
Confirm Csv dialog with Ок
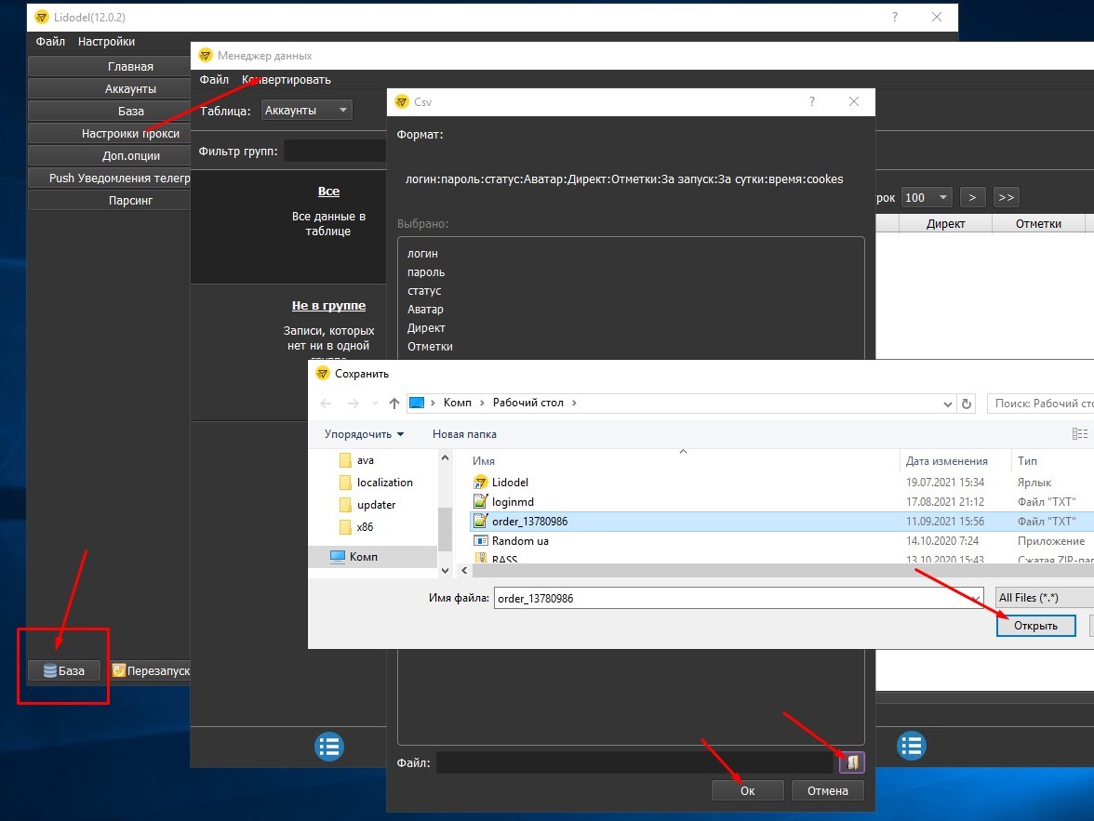tap(747, 790)
